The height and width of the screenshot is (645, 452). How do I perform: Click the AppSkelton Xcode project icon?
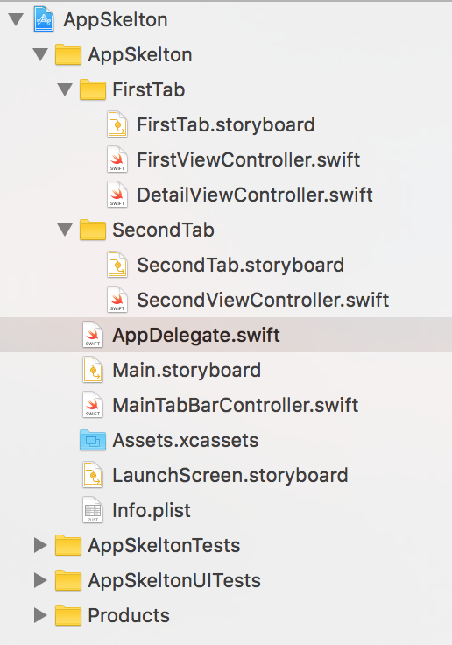(43, 19)
